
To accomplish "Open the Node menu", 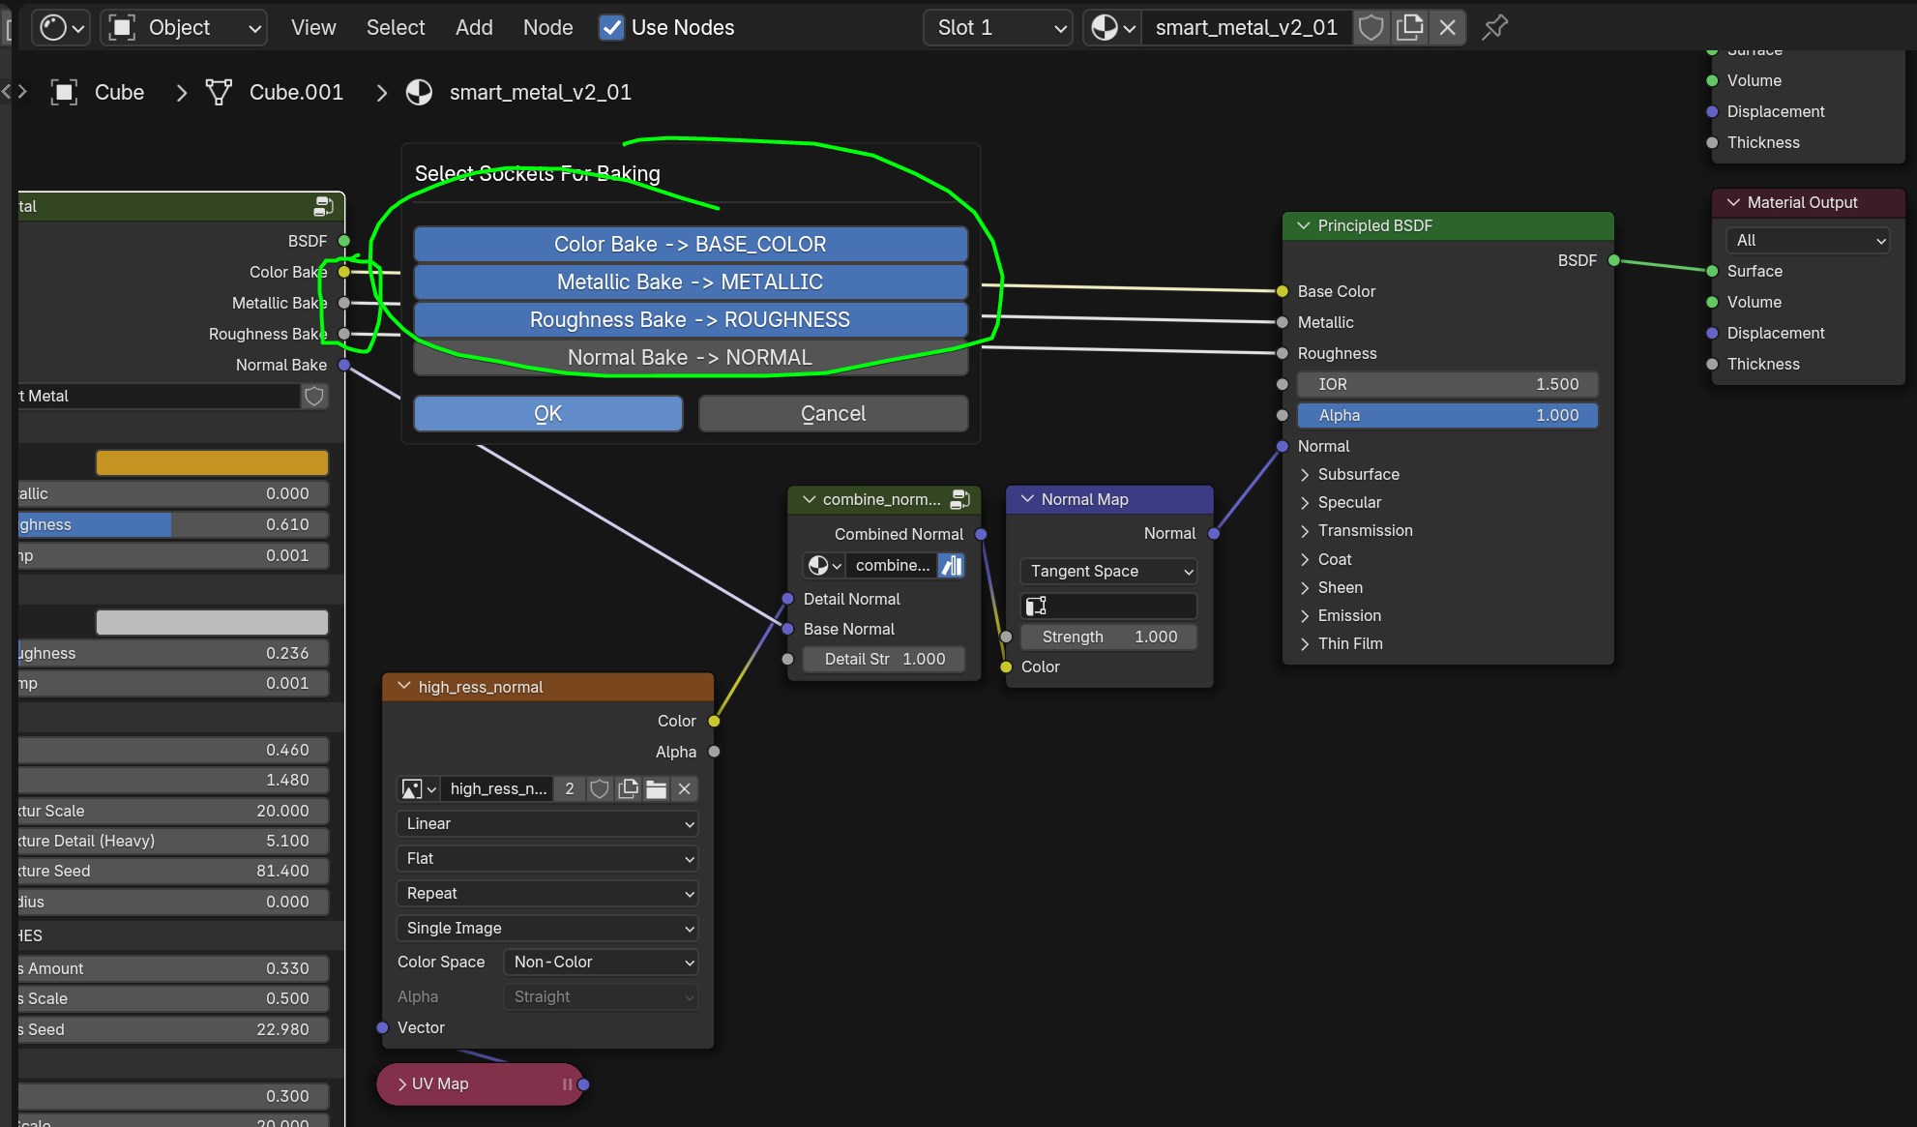I will pyautogui.click(x=547, y=27).
